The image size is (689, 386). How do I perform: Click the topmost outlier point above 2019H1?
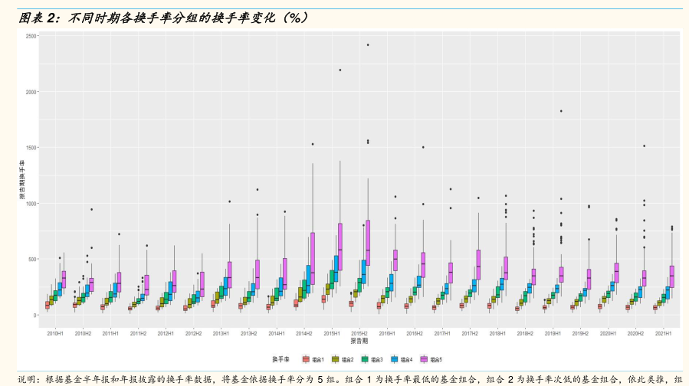point(561,111)
